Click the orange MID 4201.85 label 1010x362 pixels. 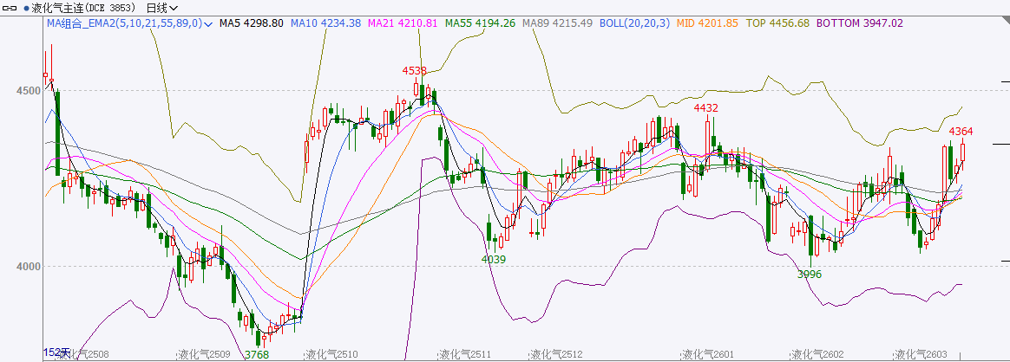click(707, 23)
